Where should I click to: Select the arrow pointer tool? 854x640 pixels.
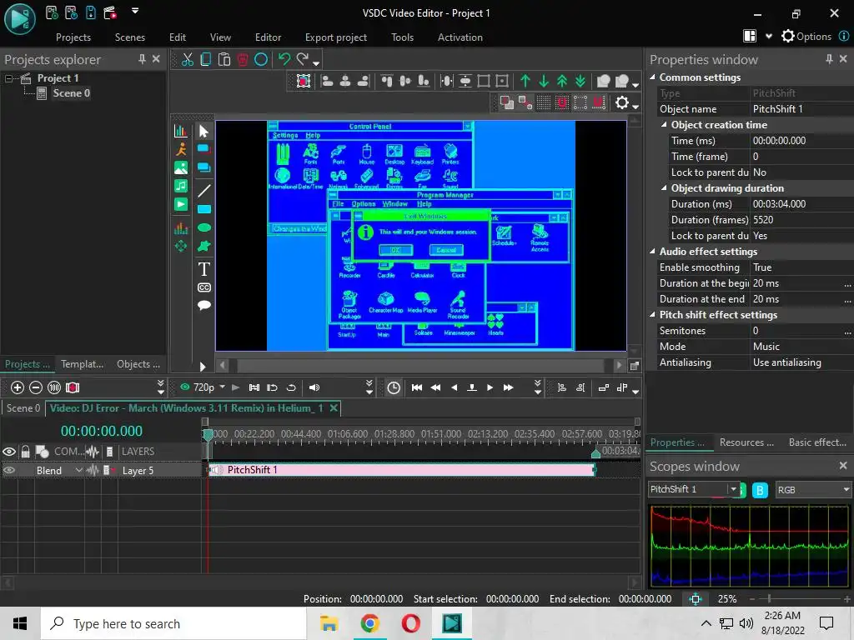[x=203, y=131]
